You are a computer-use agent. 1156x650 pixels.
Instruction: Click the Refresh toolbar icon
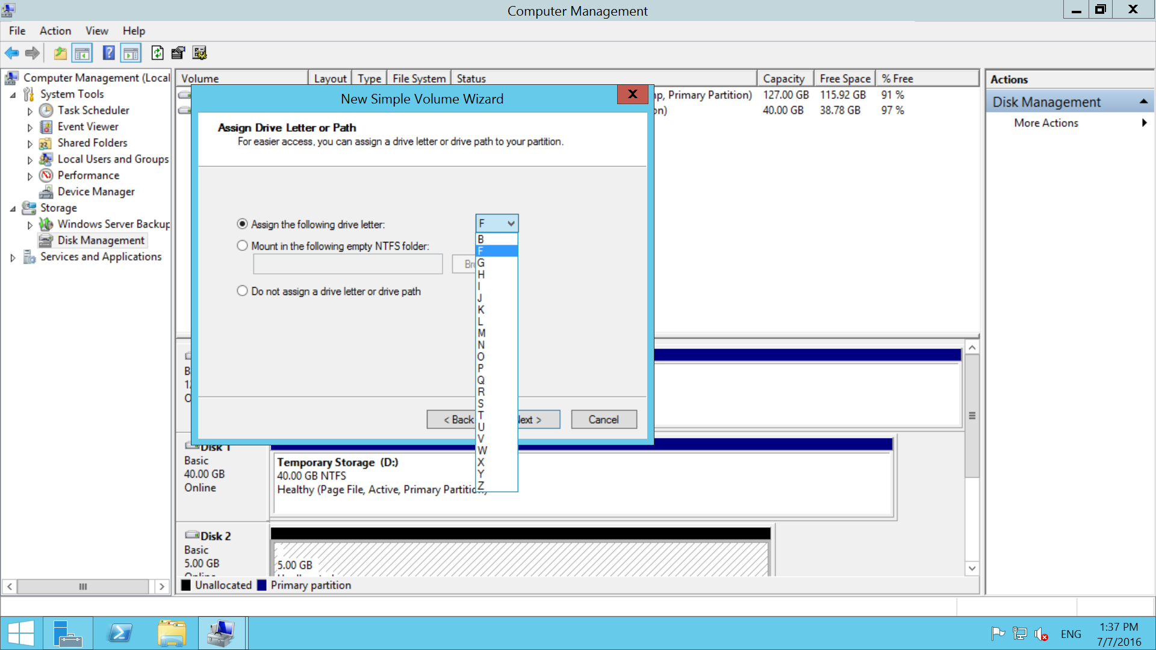click(157, 53)
